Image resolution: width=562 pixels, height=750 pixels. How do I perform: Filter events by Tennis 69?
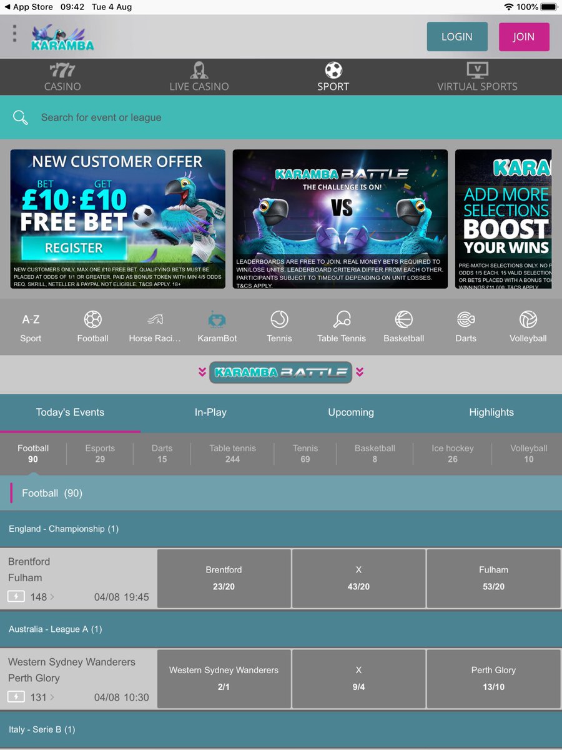pyautogui.click(x=305, y=454)
